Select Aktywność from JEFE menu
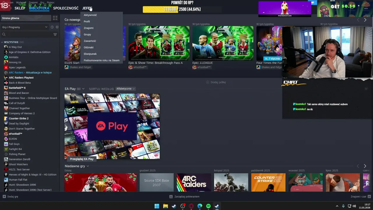Viewport: 373px width, 210px height. click(x=90, y=15)
